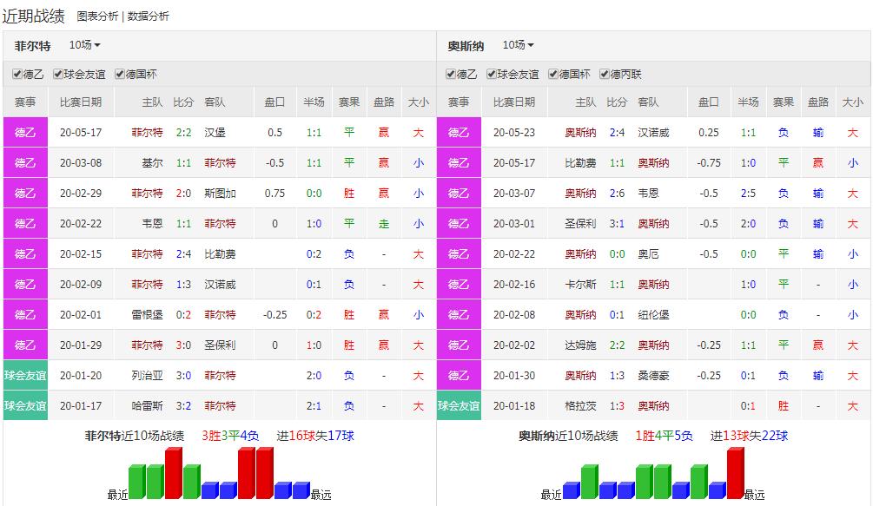Click the 德乙 league badge on Fürth's first row
The image size is (873, 506).
pos(25,134)
